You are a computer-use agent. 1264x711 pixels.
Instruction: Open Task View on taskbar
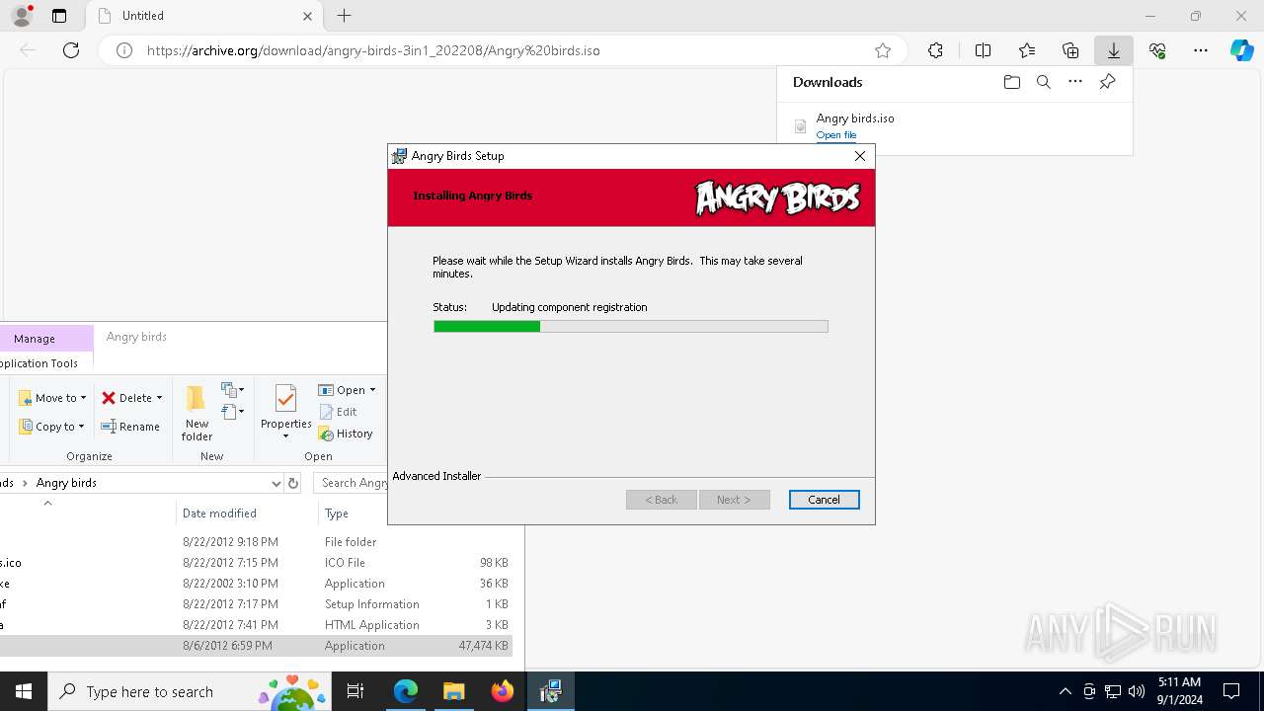(356, 691)
